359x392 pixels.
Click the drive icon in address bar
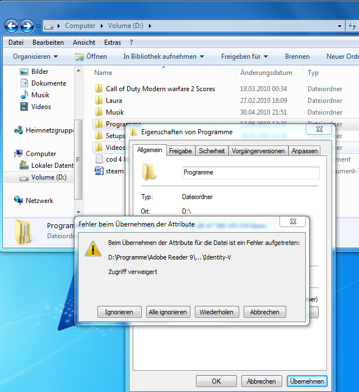click(x=49, y=26)
